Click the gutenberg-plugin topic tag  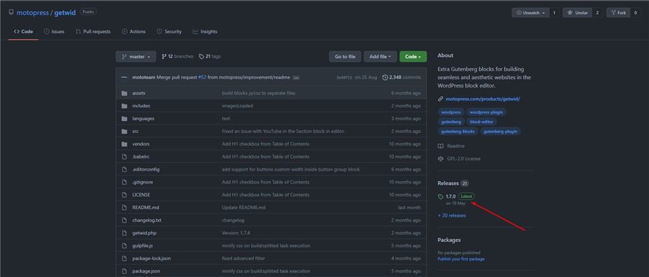(x=500, y=132)
